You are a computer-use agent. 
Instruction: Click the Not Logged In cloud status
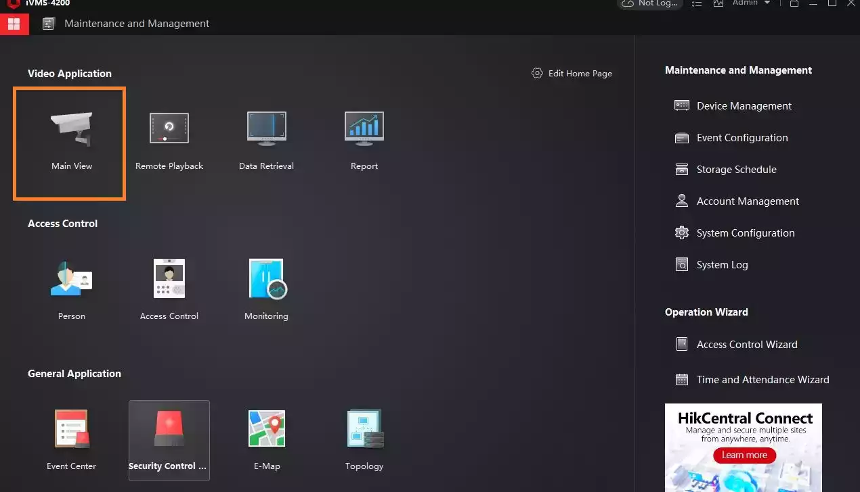[x=649, y=3]
